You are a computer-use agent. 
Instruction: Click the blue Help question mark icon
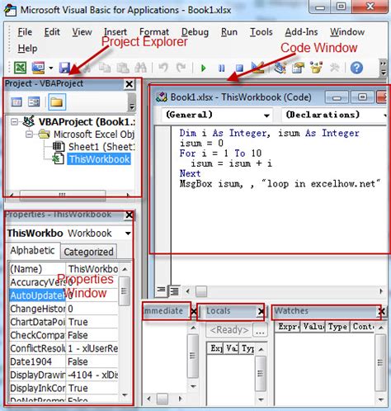point(356,68)
